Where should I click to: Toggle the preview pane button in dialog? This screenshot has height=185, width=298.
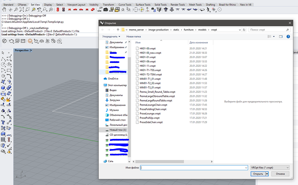(281, 37)
